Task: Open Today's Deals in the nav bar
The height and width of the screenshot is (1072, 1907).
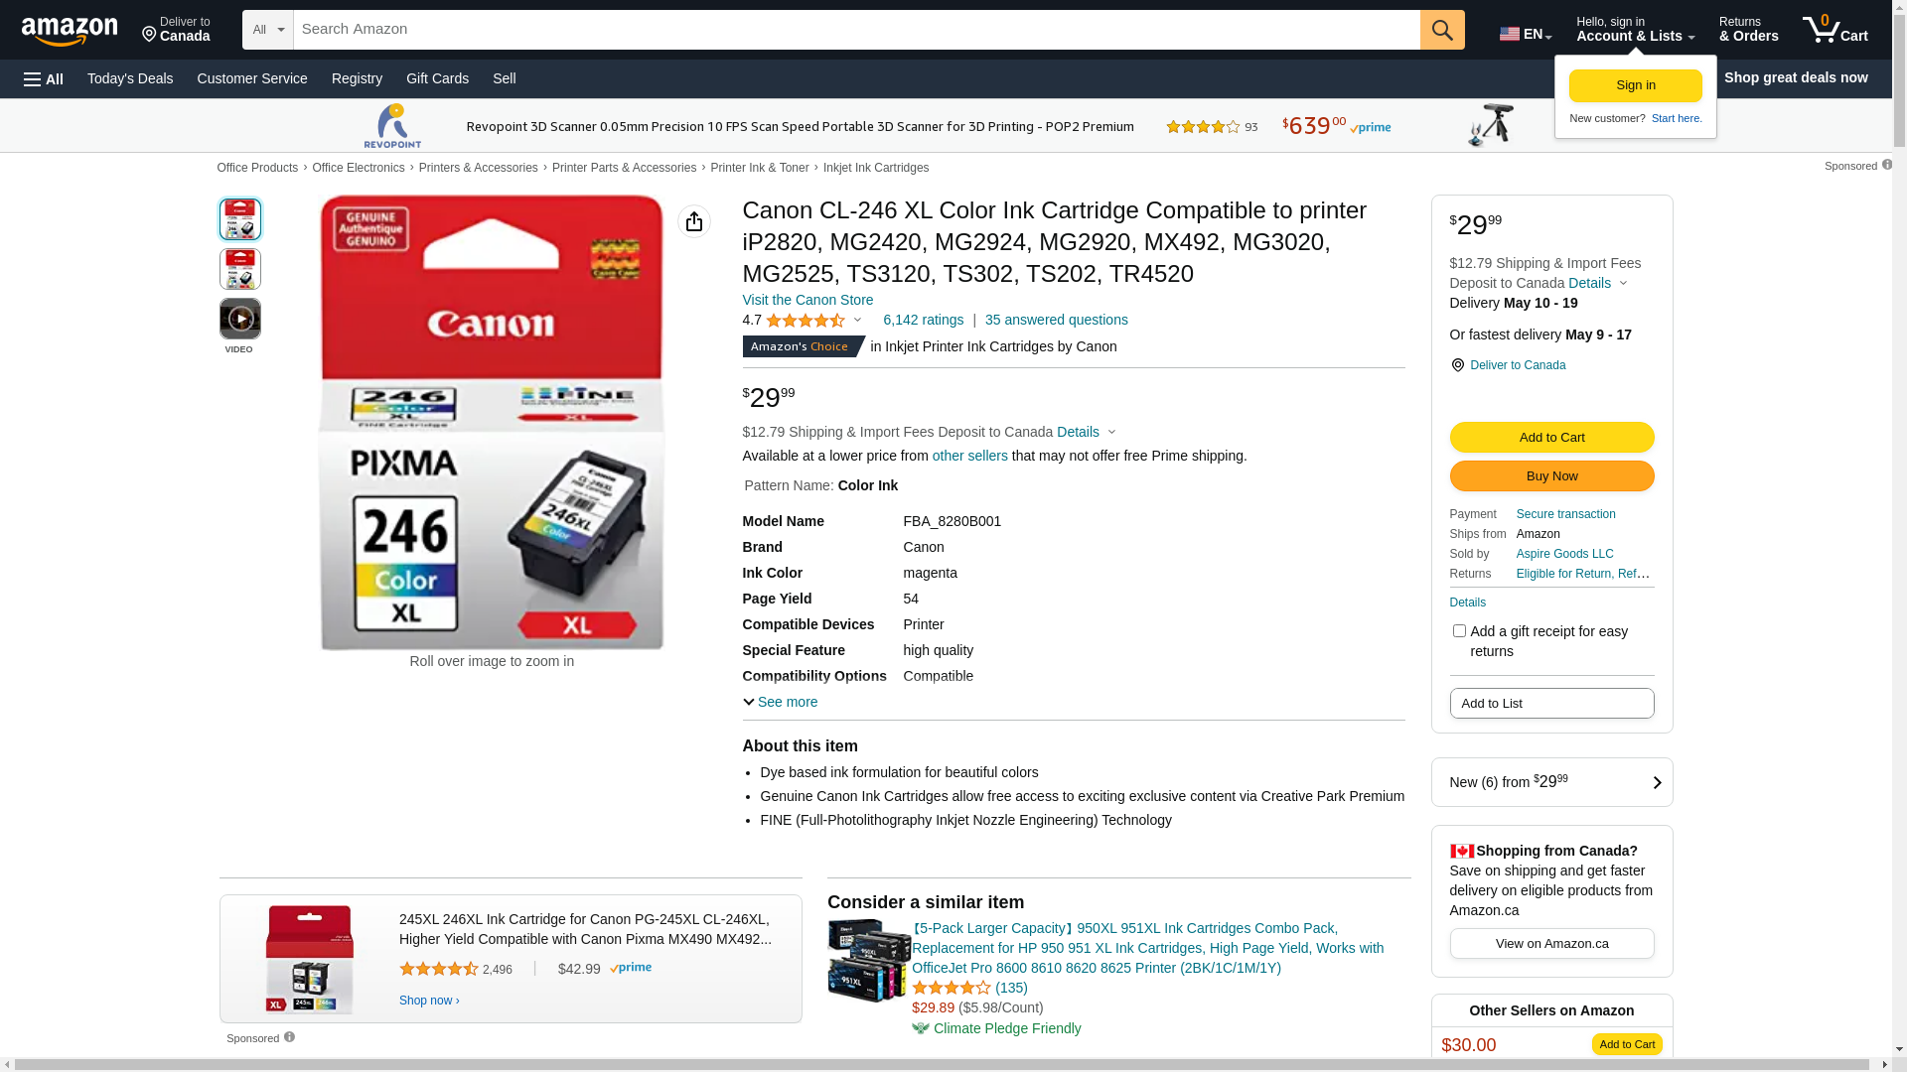Action: click(x=130, y=78)
